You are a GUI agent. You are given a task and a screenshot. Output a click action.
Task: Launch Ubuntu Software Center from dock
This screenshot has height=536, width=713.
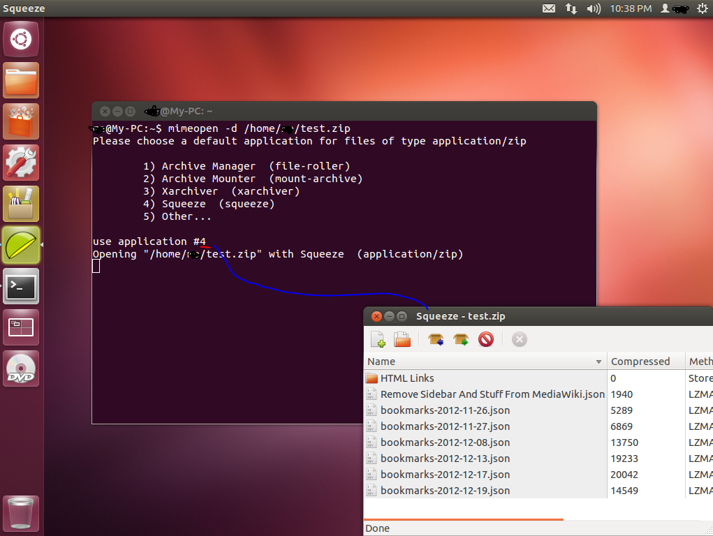[21, 121]
